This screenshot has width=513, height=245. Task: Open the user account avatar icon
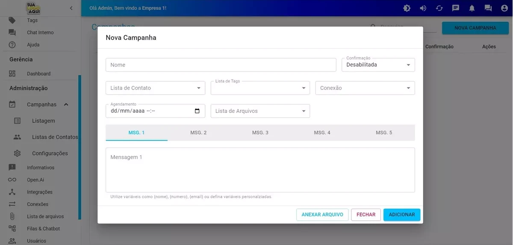tap(504, 8)
